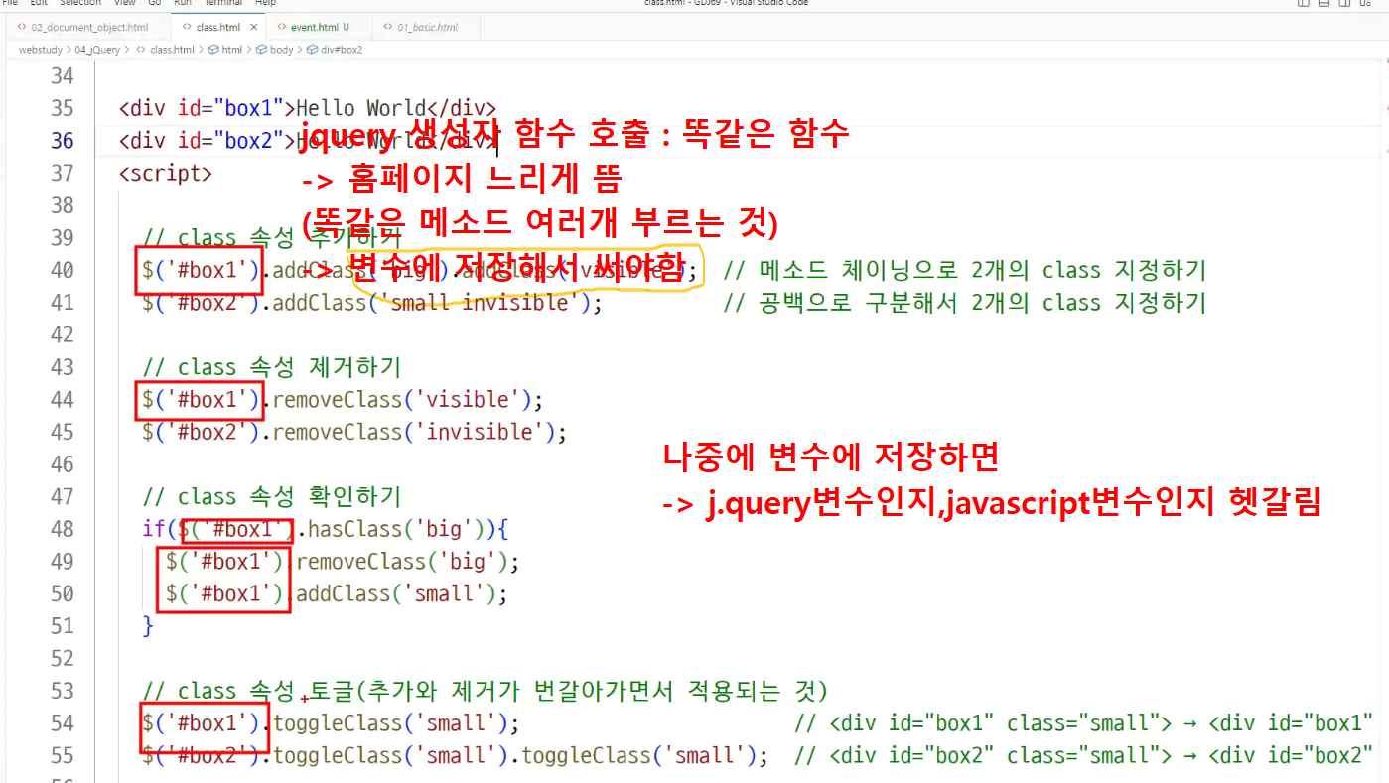Viewport: 1389px width, 783px height.
Task: Open the Terminal menu
Action: point(223,3)
